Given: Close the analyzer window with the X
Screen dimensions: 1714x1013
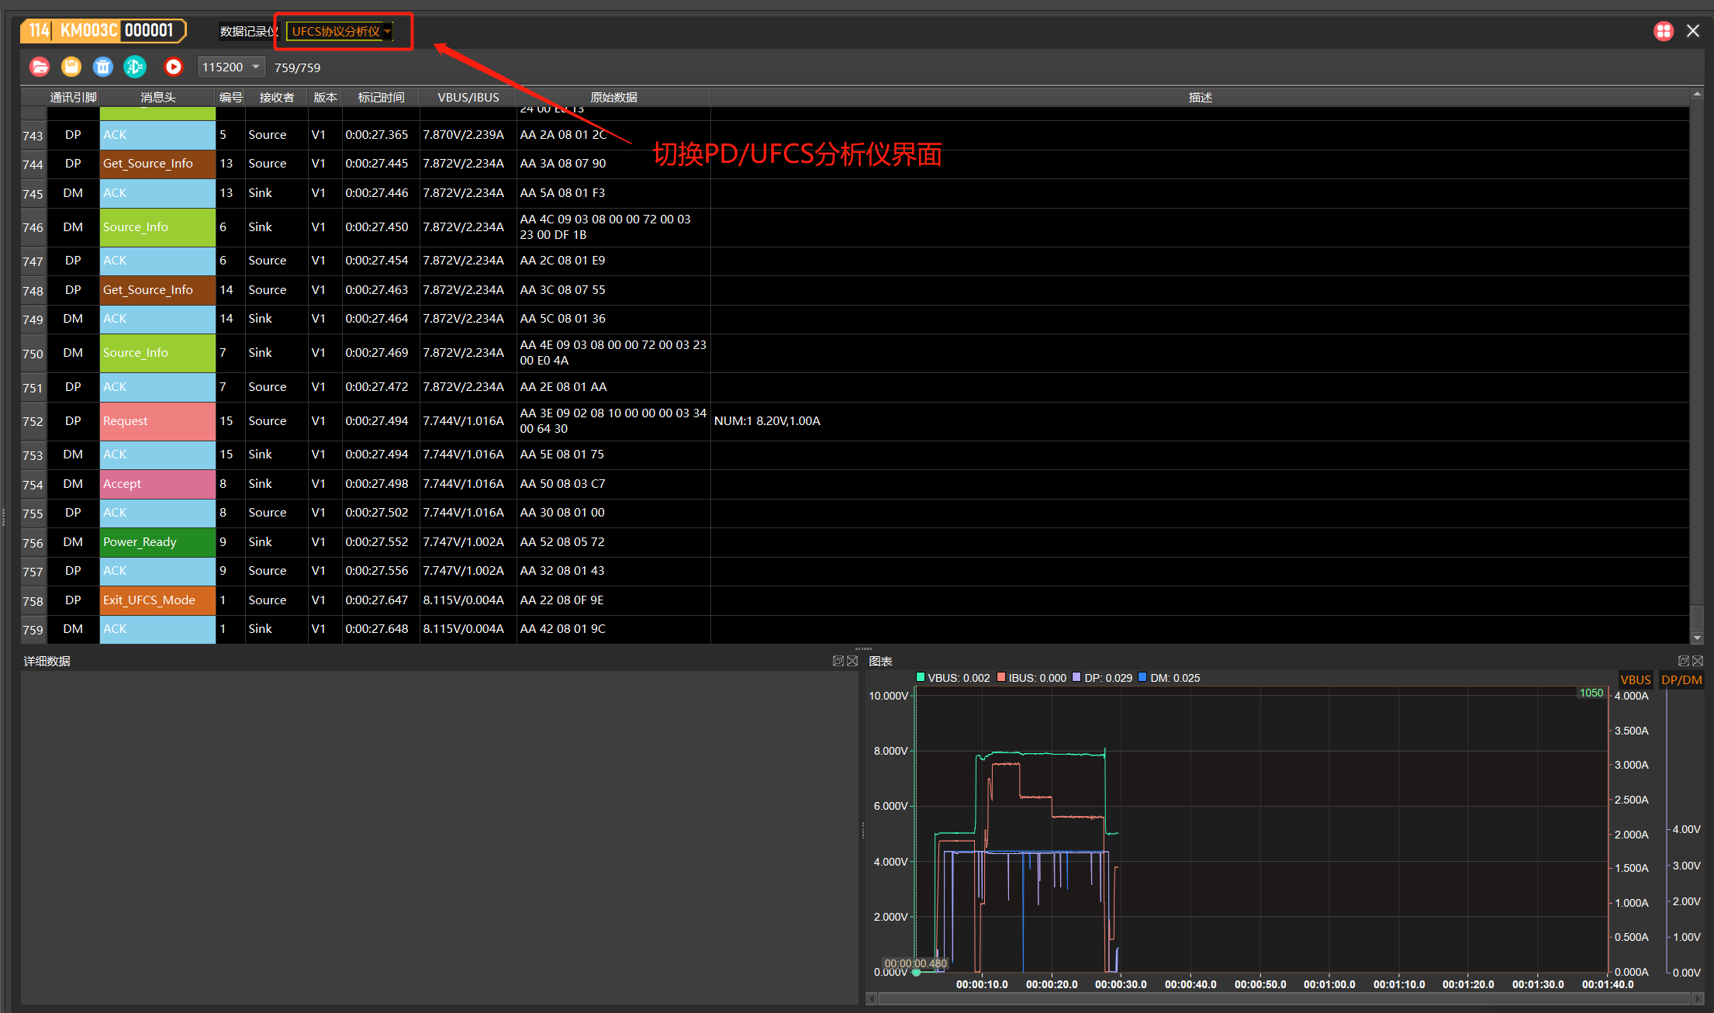Looking at the screenshot, I should click(x=1693, y=31).
